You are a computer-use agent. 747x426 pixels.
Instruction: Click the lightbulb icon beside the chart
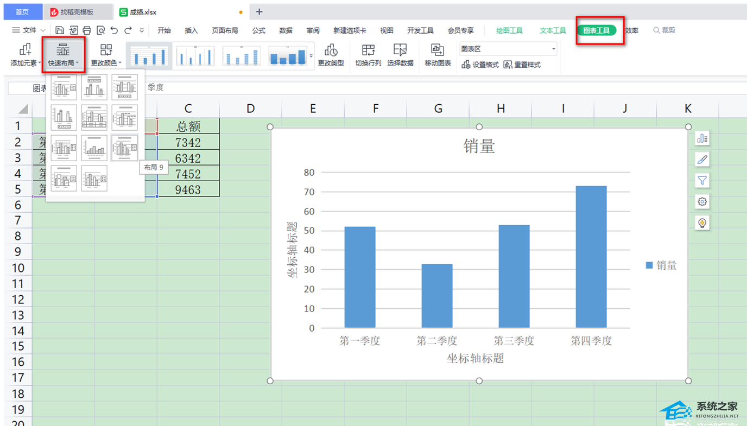click(702, 223)
